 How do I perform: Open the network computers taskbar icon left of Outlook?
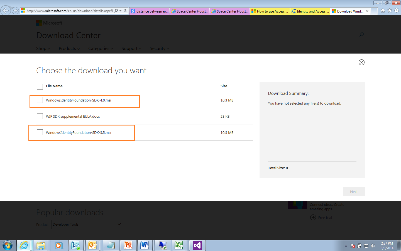(75, 245)
